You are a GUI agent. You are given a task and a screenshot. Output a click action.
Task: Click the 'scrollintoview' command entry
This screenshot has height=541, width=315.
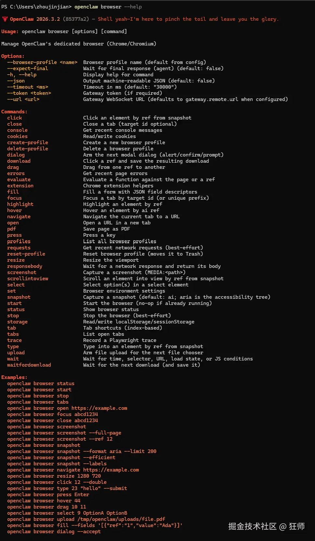click(x=28, y=279)
